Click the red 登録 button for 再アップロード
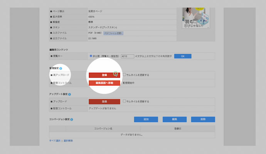Screen dimensions: 266x154 (x=104, y=75)
